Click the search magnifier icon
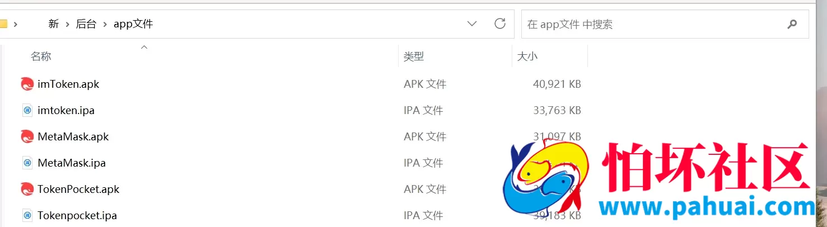The image size is (827, 227). coord(792,24)
